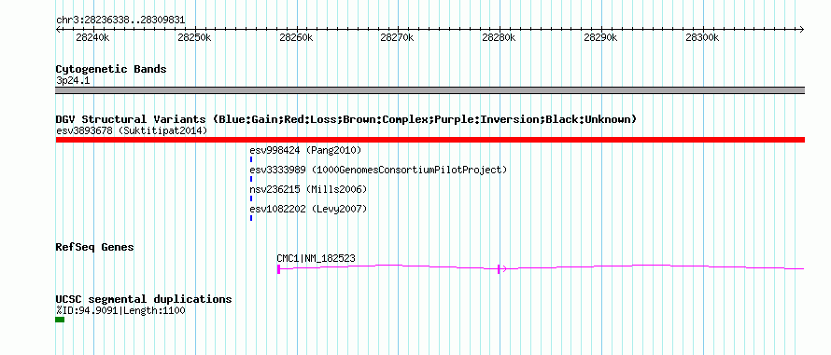Open the esv998424 (Pang2010) label

(305, 150)
